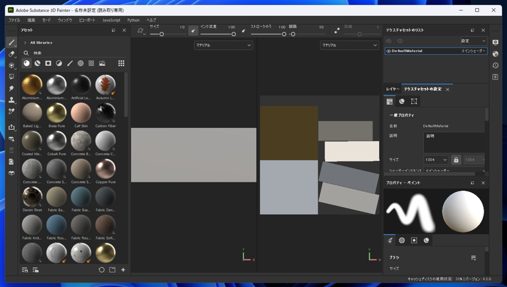Open material properties tab icon
The height and width of the screenshot is (287, 507).
pyautogui.click(x=426, y=240)
